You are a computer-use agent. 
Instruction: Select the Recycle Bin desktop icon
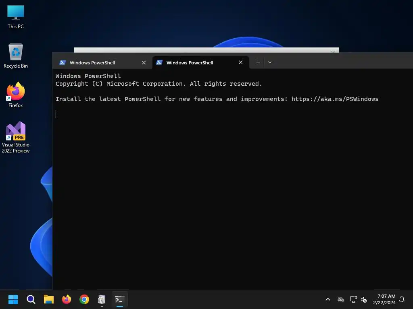16,56
